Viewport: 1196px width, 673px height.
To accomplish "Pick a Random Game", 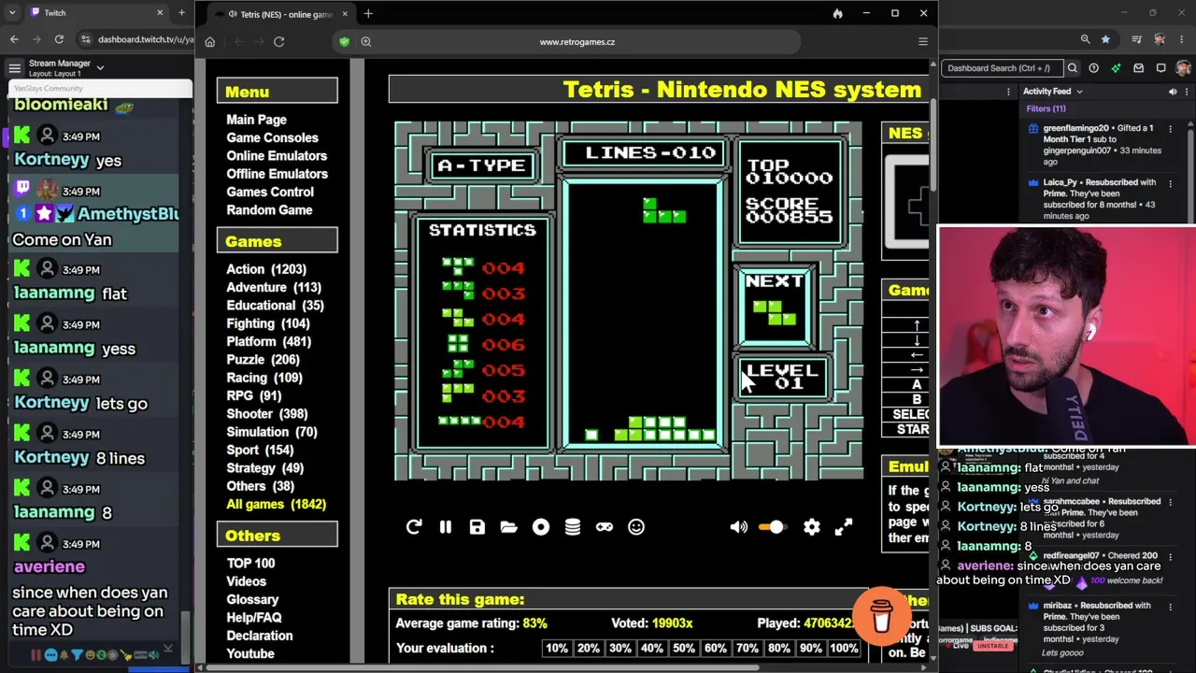I will pos(269,210).
